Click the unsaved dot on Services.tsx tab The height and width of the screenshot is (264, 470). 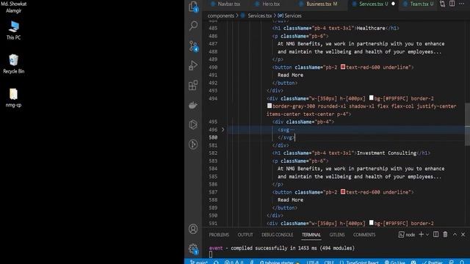[x=394, y=4]
